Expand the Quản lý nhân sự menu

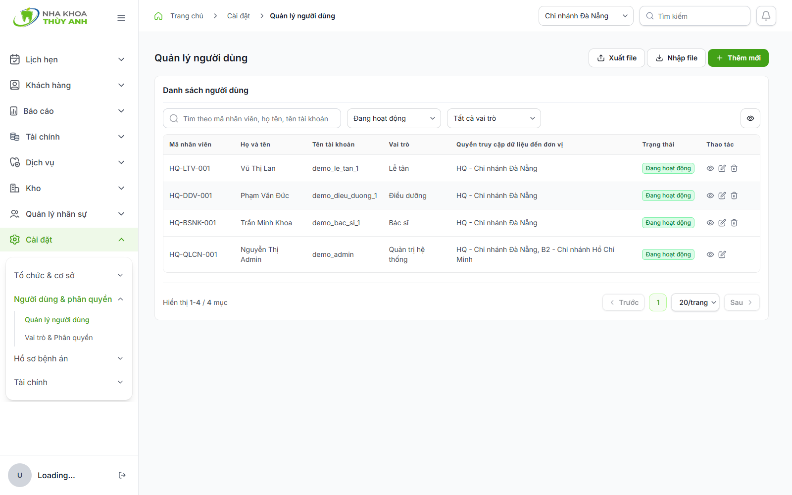(69, 214)
